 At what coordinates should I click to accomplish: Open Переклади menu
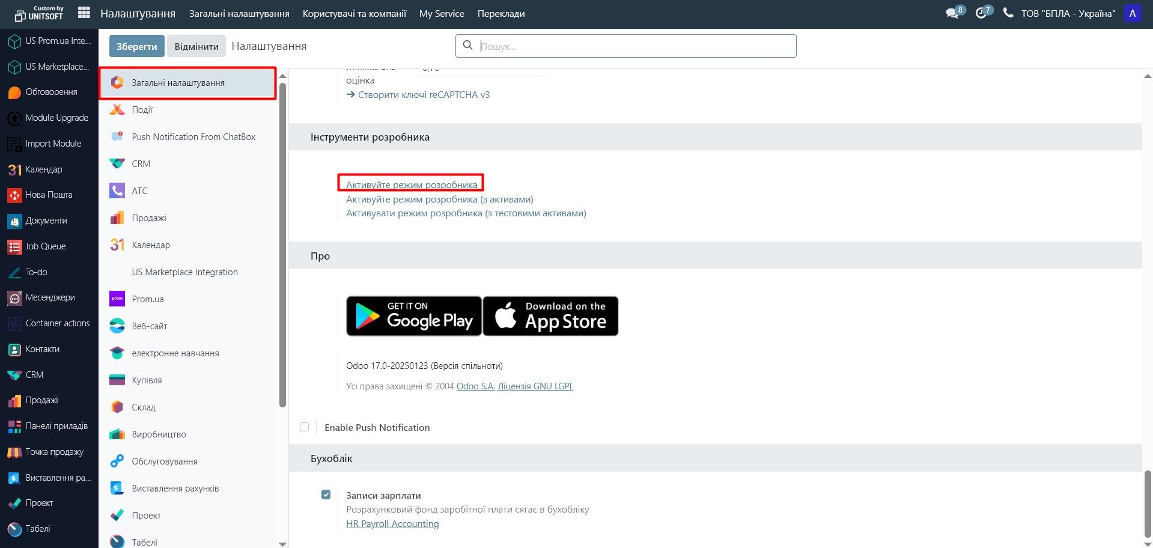coord(501,13)
